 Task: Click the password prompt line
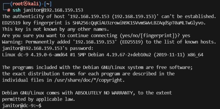click(x=48, y=49)
